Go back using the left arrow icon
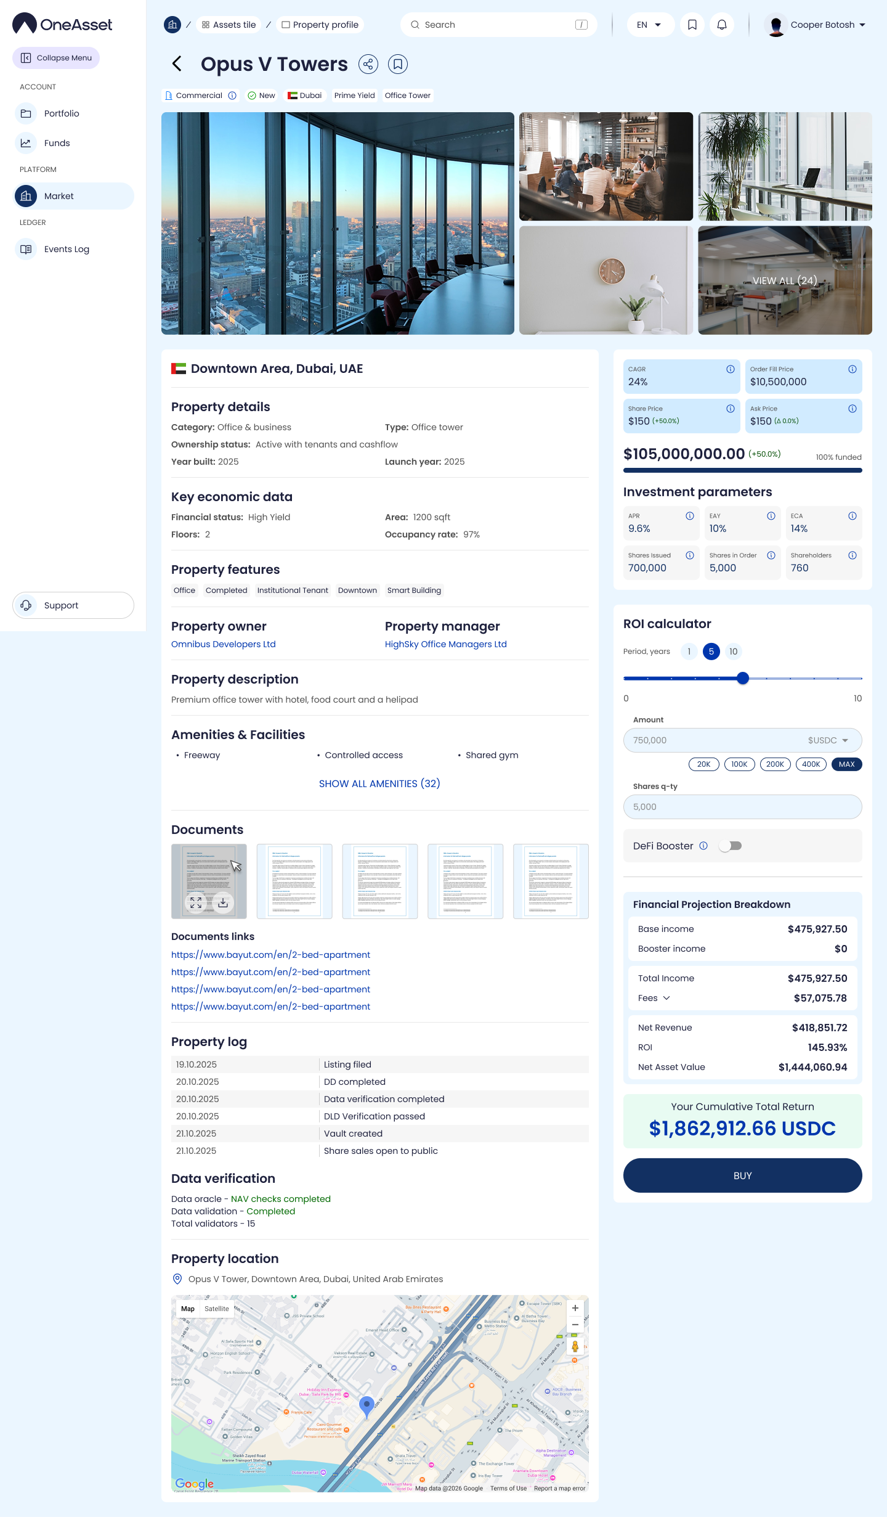This screenshot has height=1517, width=887. tap(177, 64)
